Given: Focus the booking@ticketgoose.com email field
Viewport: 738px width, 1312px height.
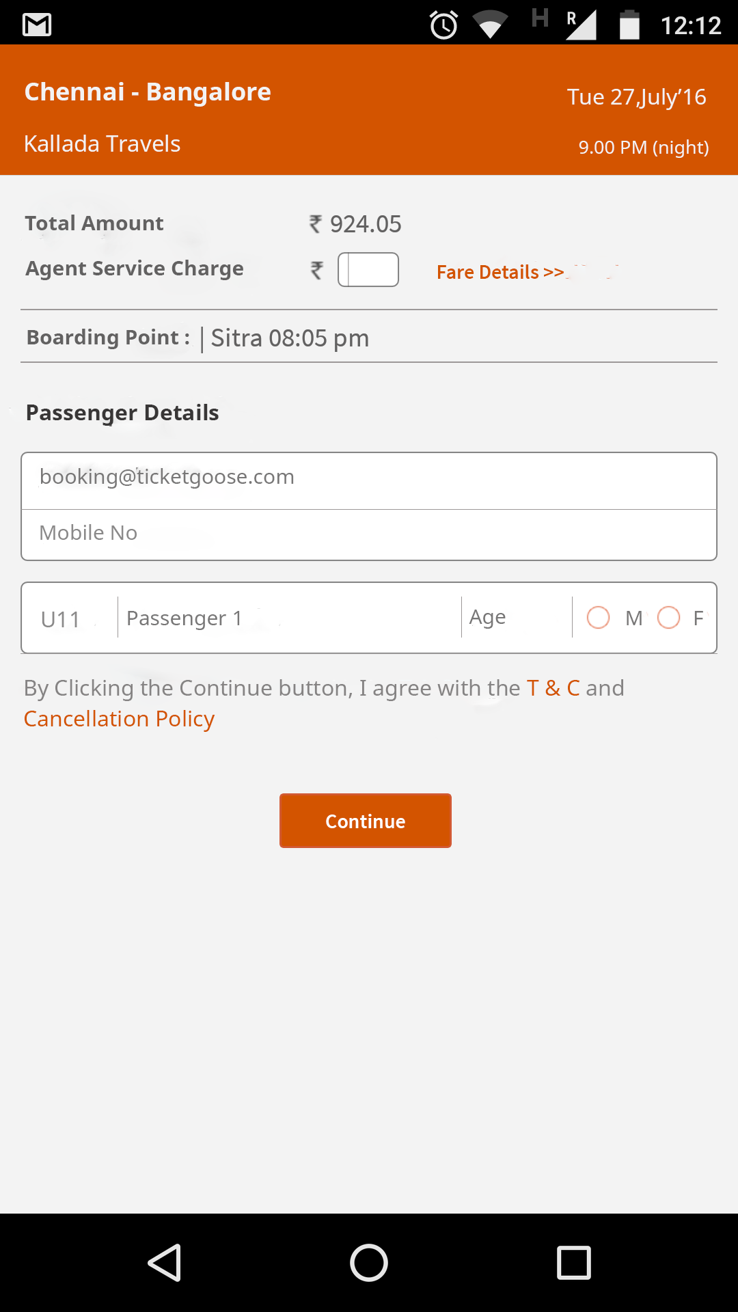Looking at the screenshot, I should tap(369, 480).
